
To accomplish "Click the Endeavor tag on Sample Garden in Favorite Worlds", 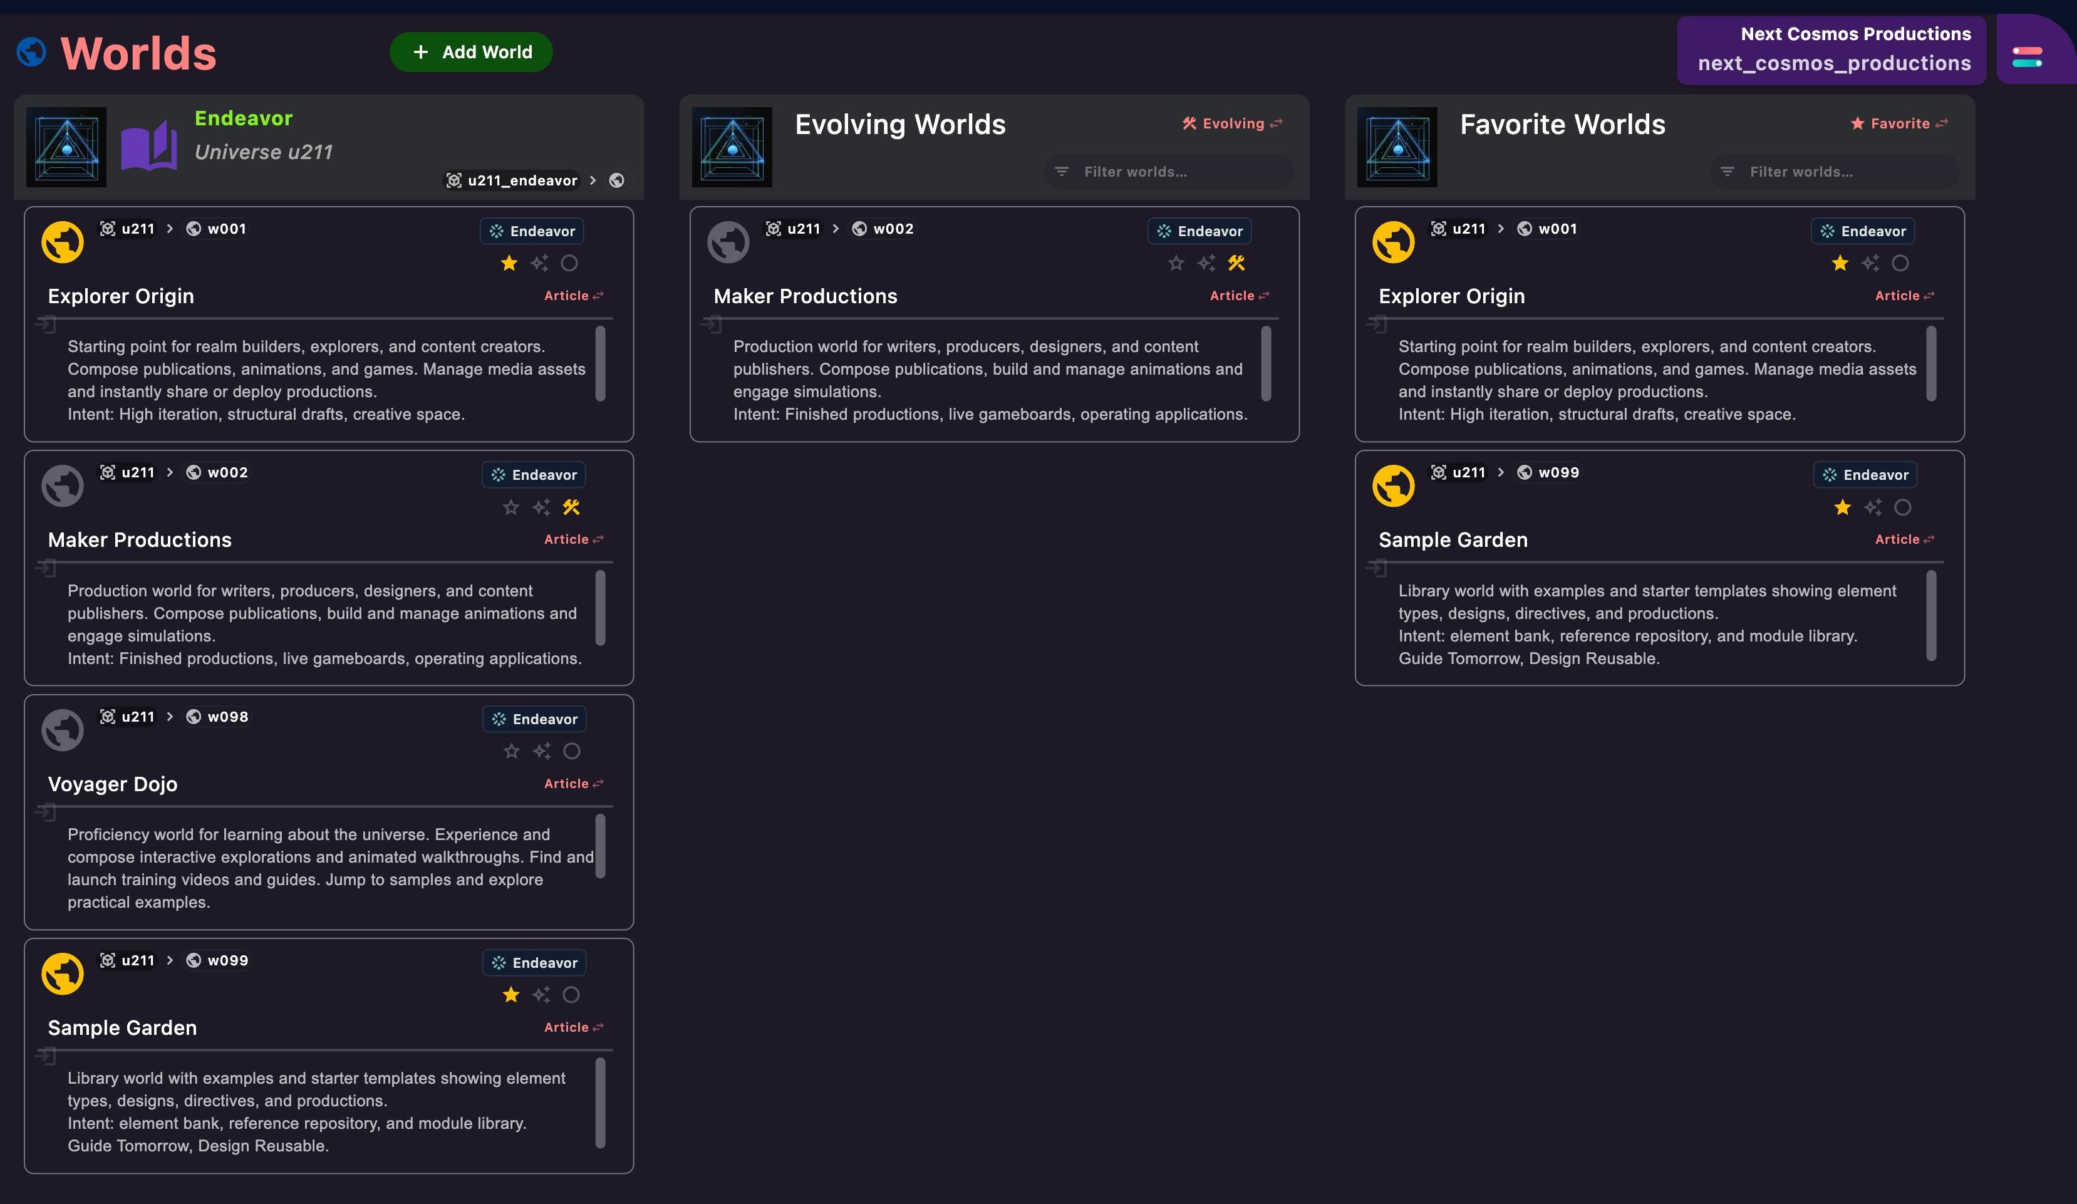I will coord(1865,475).
